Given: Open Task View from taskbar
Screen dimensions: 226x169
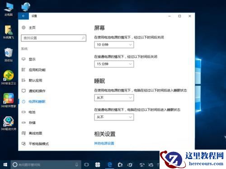Looking at the screenshot, I should (x=86, y=164).
